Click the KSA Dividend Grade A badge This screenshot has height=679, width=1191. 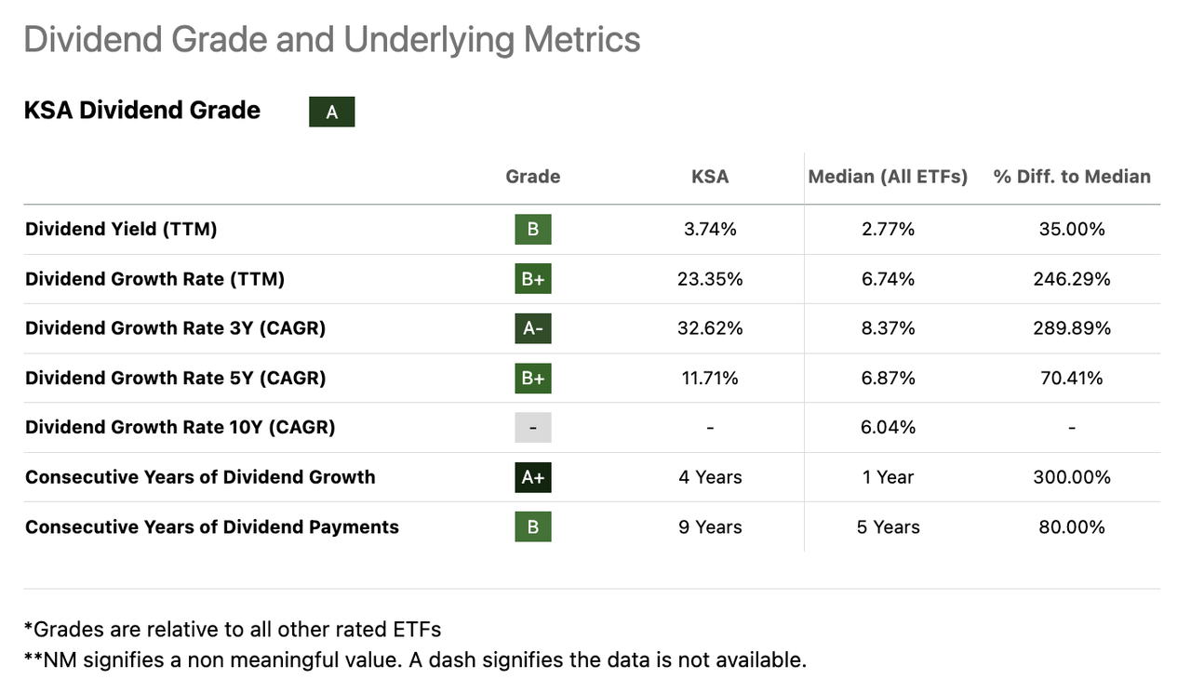pos(331,113)
